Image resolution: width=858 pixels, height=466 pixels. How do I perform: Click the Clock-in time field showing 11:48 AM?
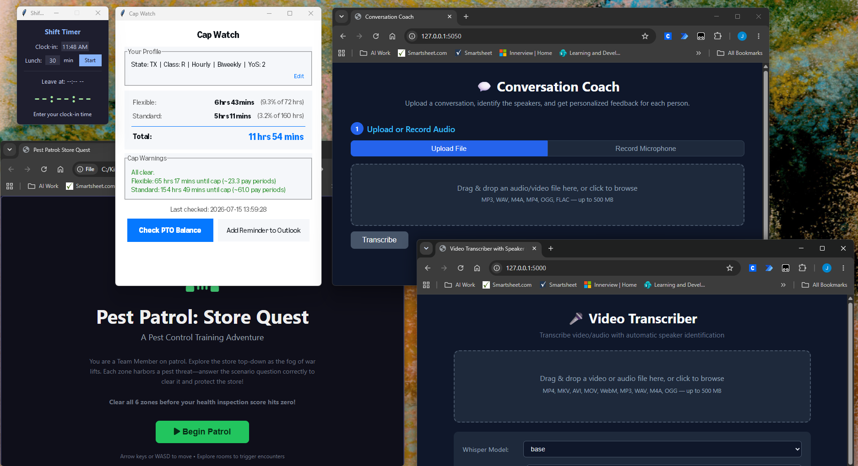pos(75,47)
